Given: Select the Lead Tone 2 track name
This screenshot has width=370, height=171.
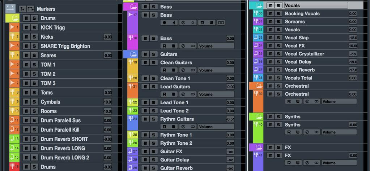Looking at the screenshot, I should point(174,111).
